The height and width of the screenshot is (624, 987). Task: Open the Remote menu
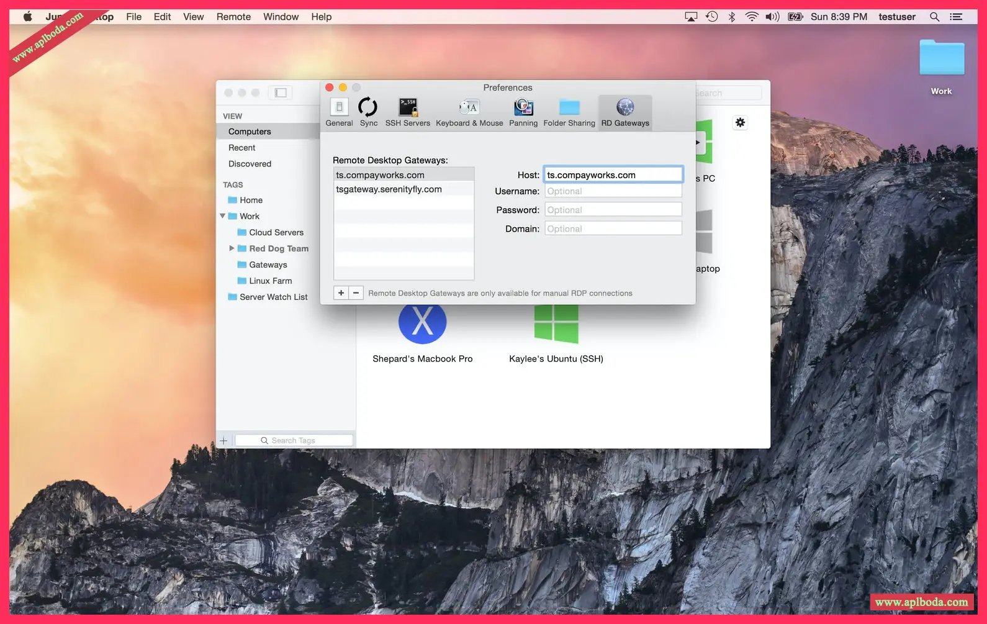coord(233,17)
